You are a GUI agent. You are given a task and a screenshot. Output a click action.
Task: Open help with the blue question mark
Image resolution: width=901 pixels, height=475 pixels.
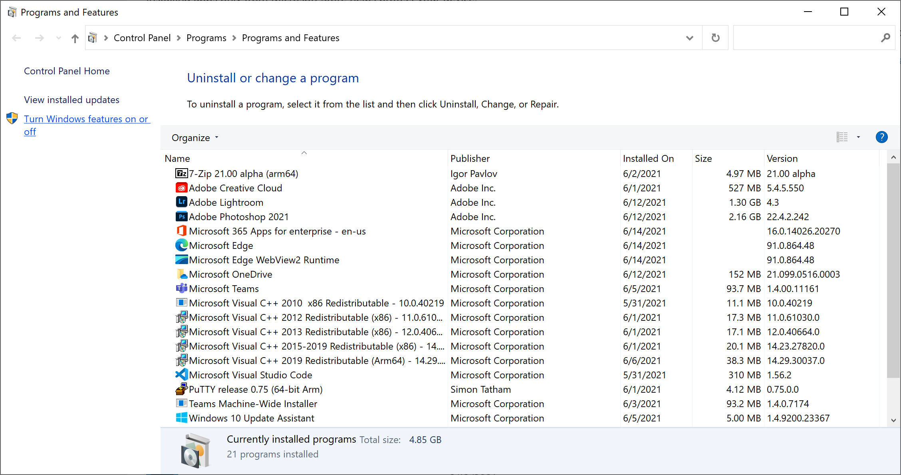click(881, 137)
